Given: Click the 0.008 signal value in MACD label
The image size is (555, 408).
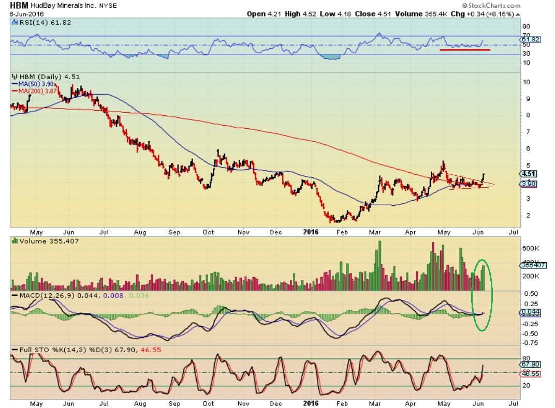Looking at the screenshot, I should [113, 296].
